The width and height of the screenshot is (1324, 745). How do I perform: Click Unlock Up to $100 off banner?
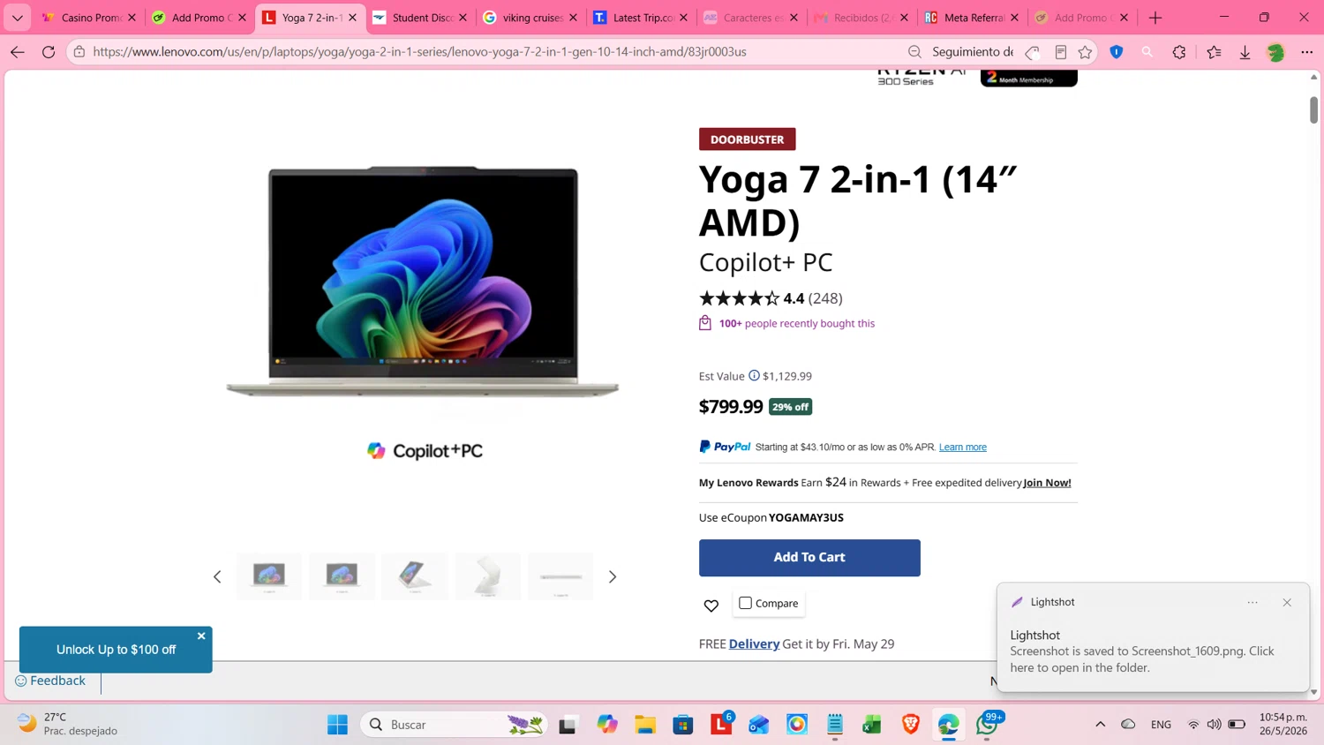(x=116, y=650)
